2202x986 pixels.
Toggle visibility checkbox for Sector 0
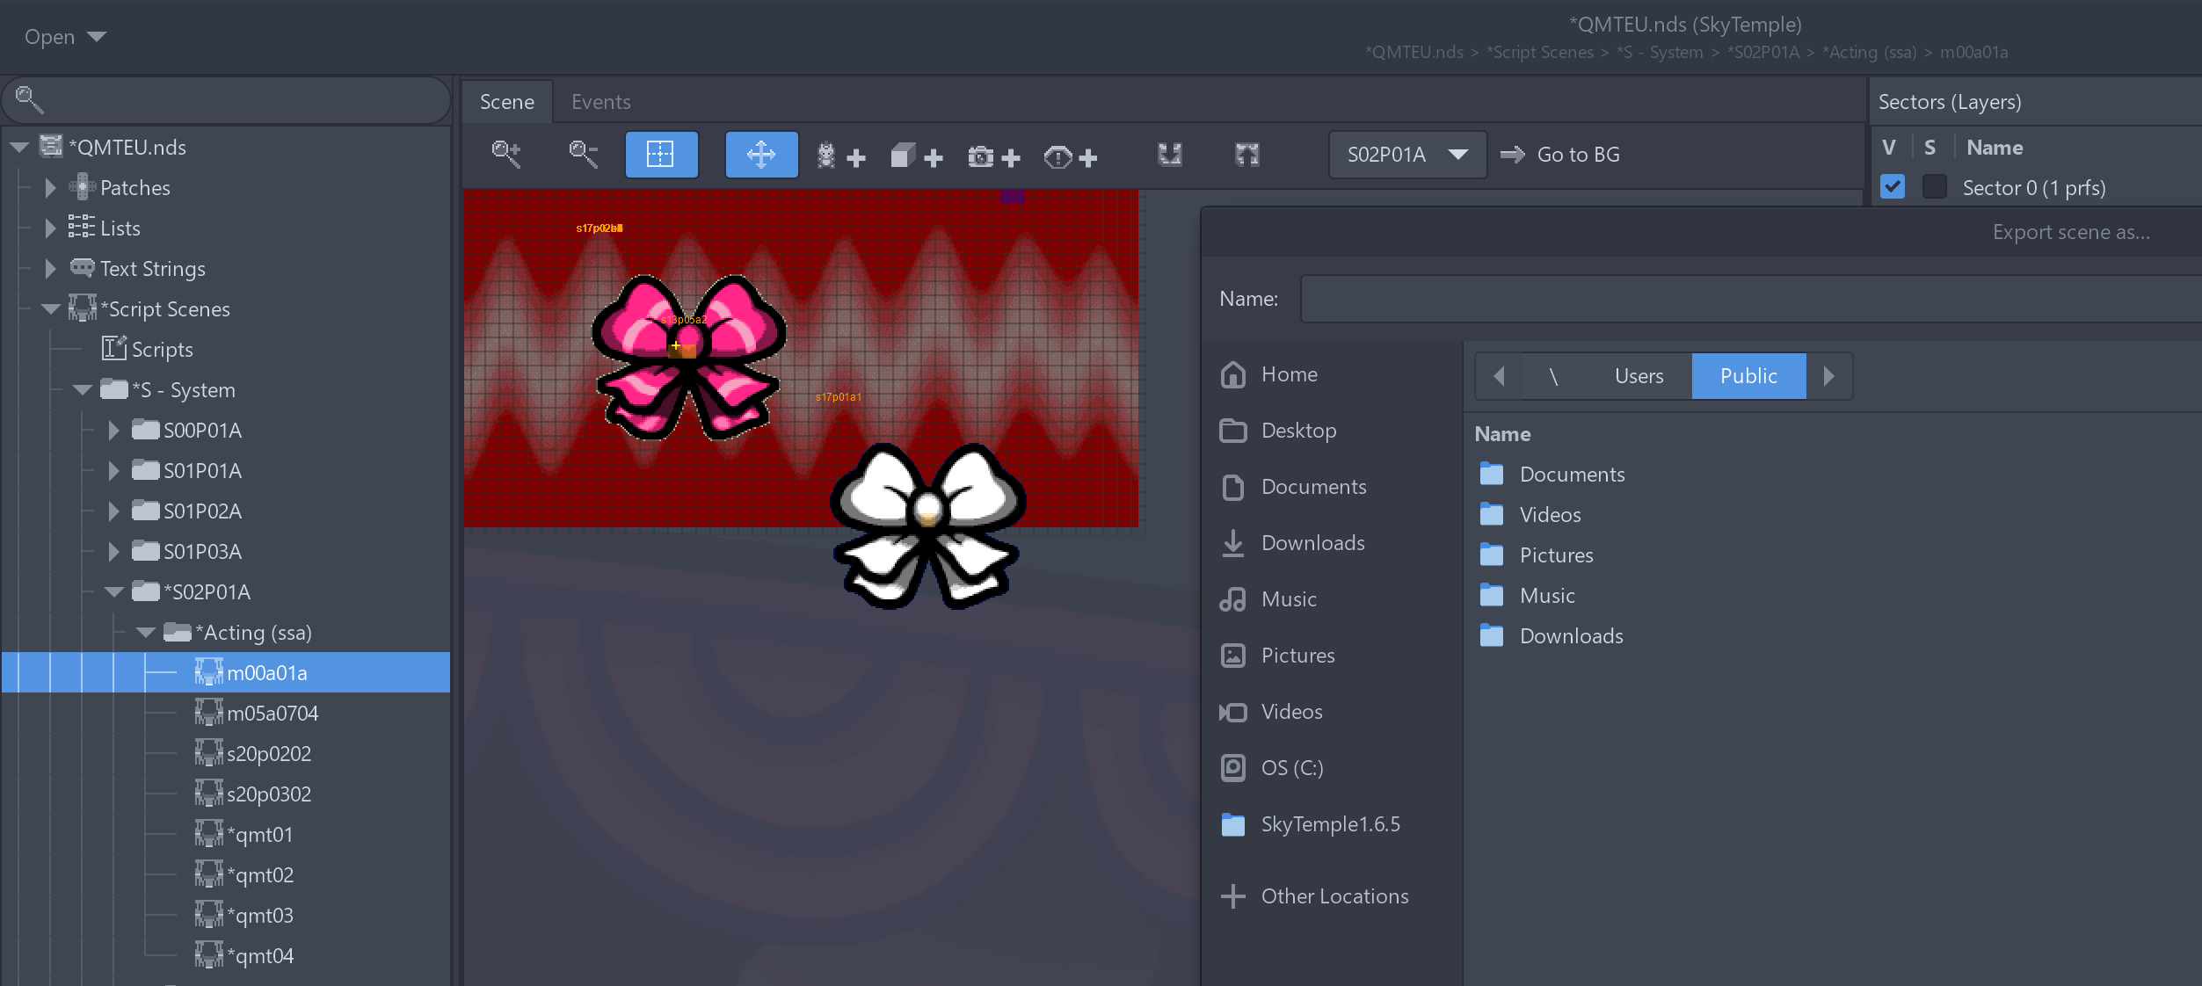click(x=1893, y=187)
